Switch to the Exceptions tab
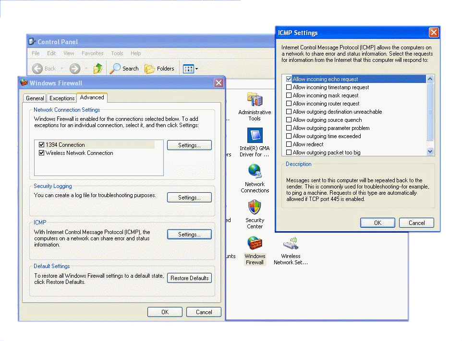Image resolution: width=462 pixels, height=341 pixels. point(62,98)
